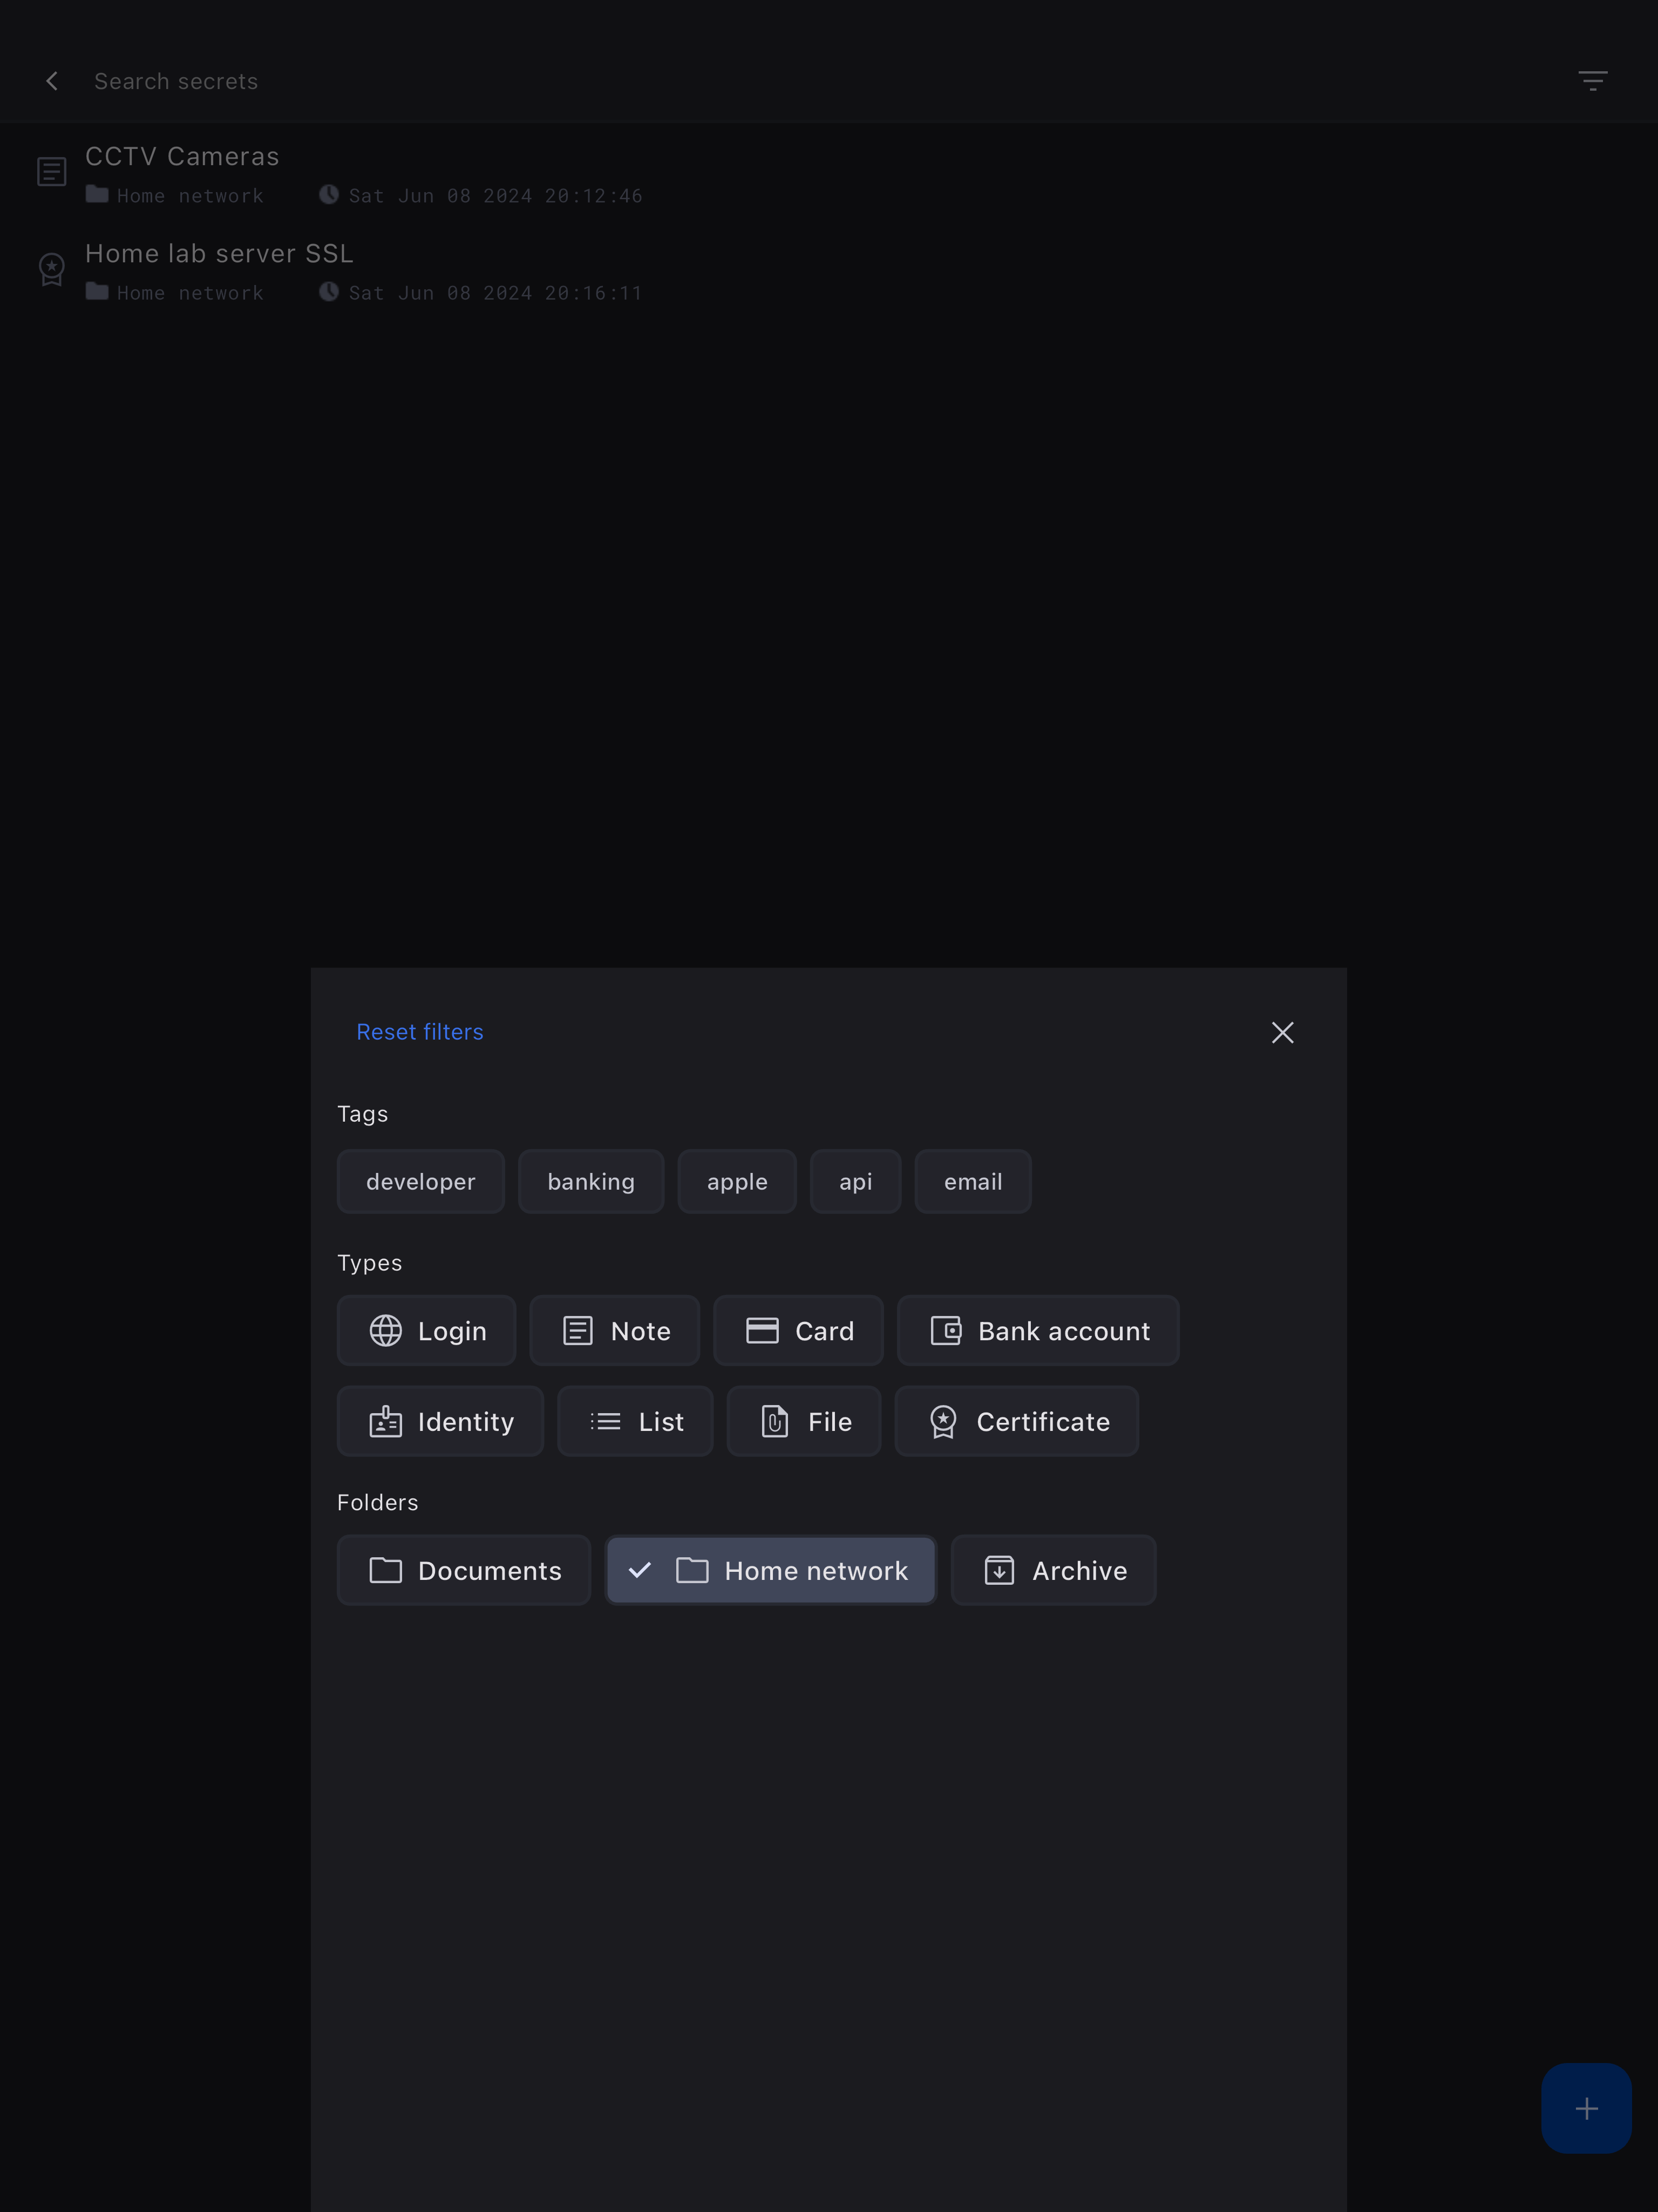Filter by Card type
Screen dimensions: 1658x2212
click(x=798, y=1331)
